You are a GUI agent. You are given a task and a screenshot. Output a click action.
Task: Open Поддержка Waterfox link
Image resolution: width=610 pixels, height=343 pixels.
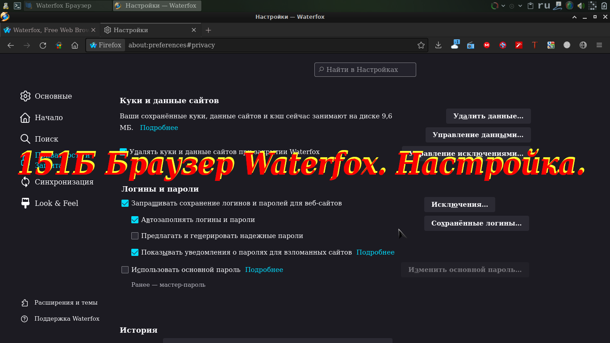(60, 319)
